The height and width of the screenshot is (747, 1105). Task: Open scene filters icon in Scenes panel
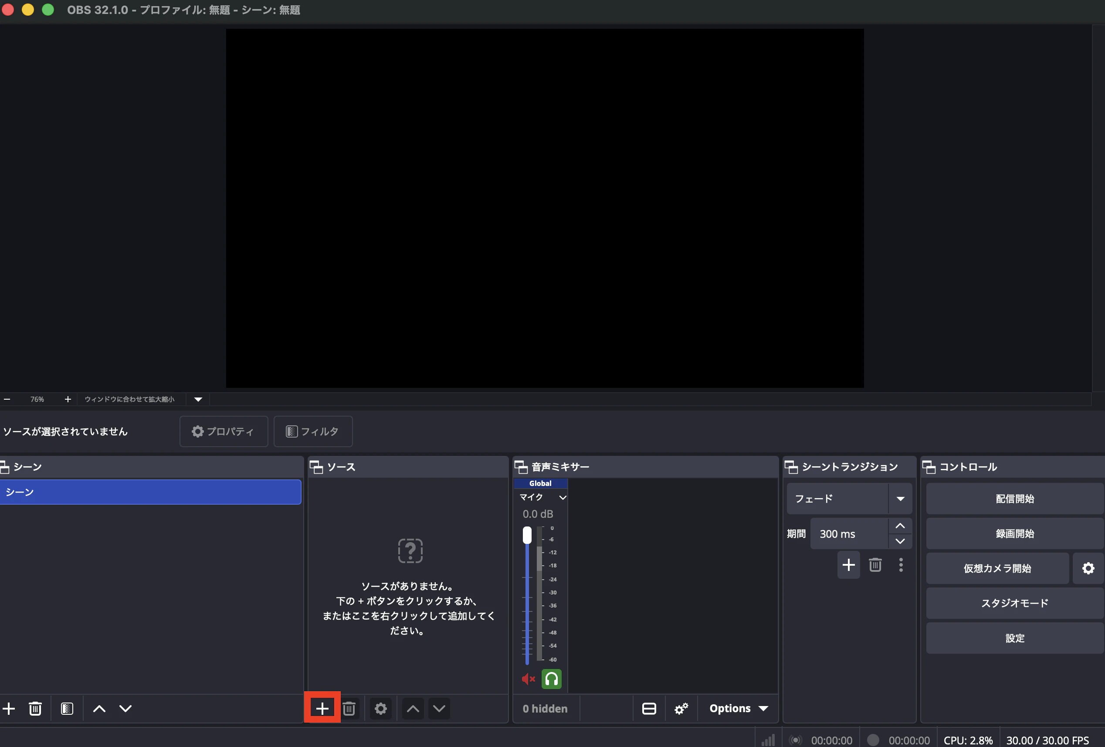(x=67, y=709)
